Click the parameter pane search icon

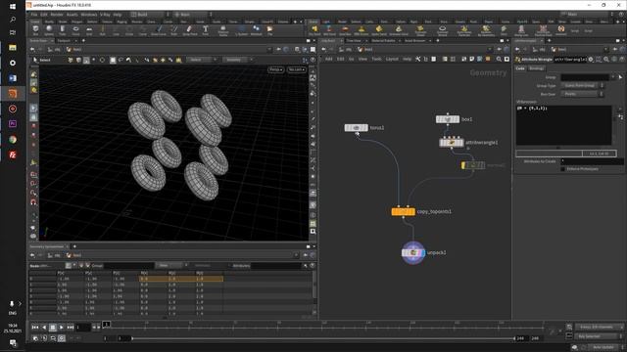[606, 60]
